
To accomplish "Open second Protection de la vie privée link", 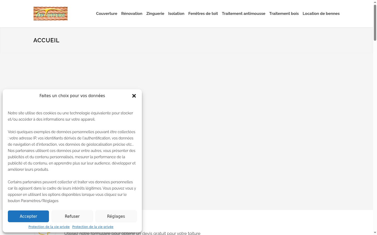I will coord(93,227).
